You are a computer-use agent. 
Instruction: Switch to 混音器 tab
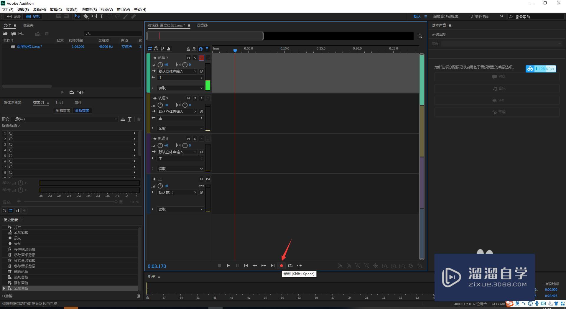point(202,25)
